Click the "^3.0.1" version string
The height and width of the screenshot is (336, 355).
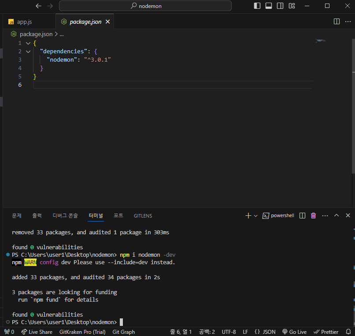tap(97, 60)
